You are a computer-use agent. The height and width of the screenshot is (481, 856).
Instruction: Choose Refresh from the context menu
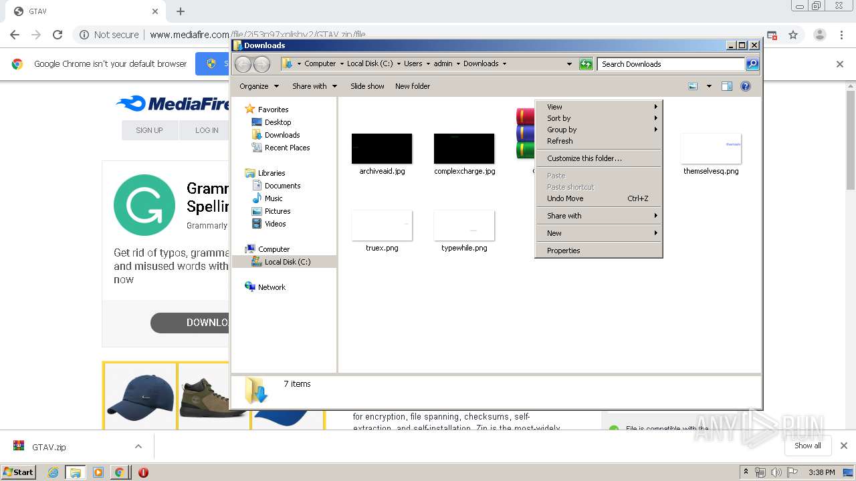pos(599,141)
